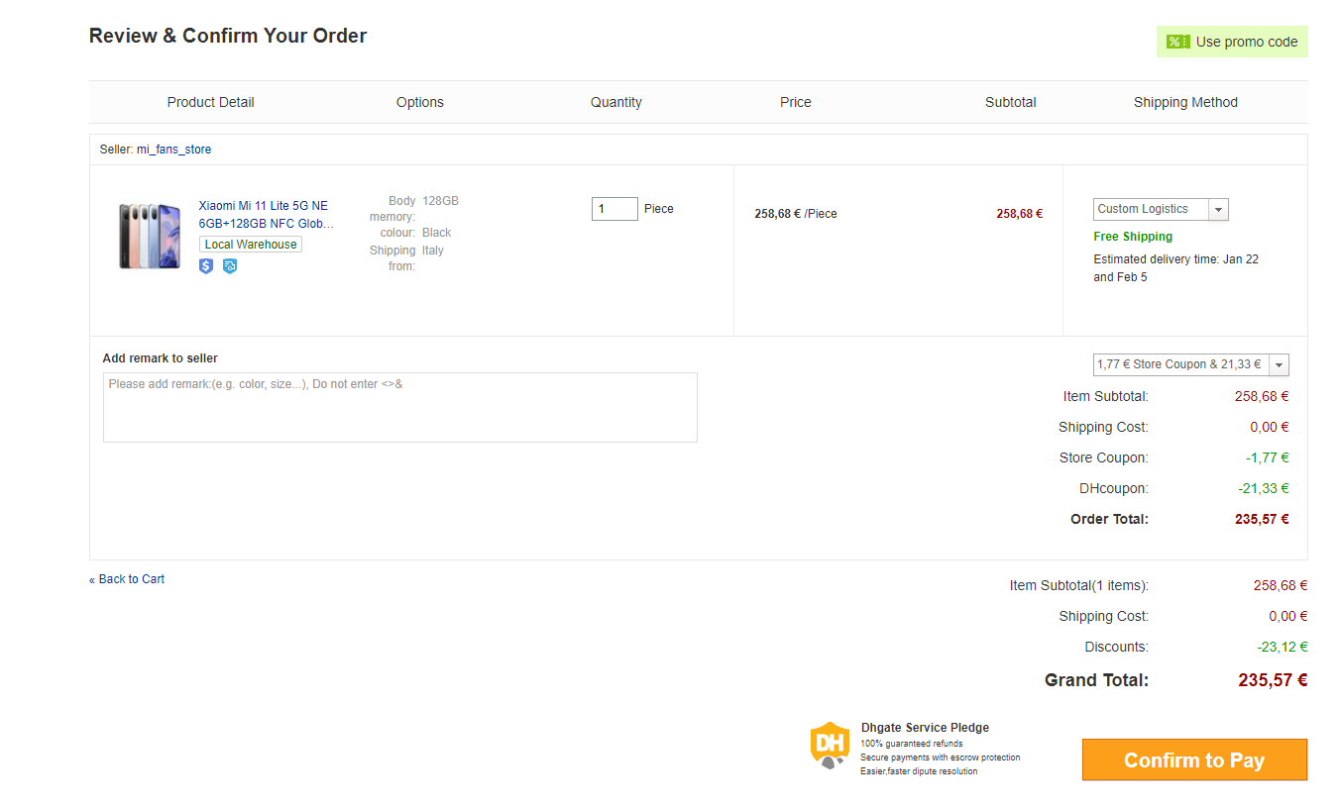
Task: Open the Xiaomi phone product thumbnail
Action: [150, 237]
